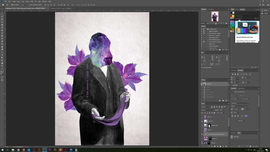Open the My Library dropdown in Libraries

point(243,16)
